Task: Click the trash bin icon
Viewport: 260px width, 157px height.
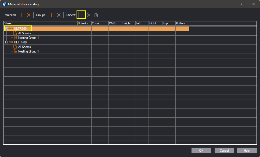Action: tap(96, 15)
